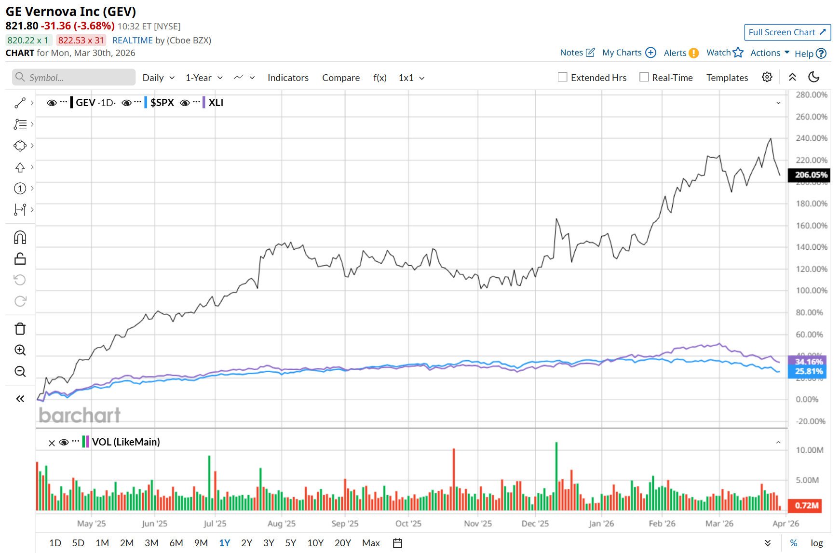Open the Indicators menu

(x=288, y=78)
